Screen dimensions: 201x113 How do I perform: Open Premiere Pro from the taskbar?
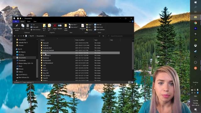click(195, 29)
